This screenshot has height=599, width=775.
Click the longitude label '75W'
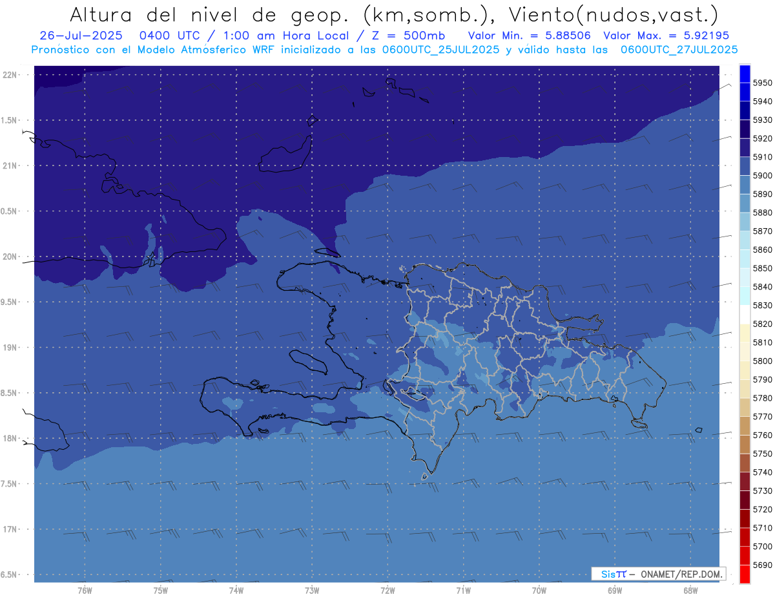161,591
